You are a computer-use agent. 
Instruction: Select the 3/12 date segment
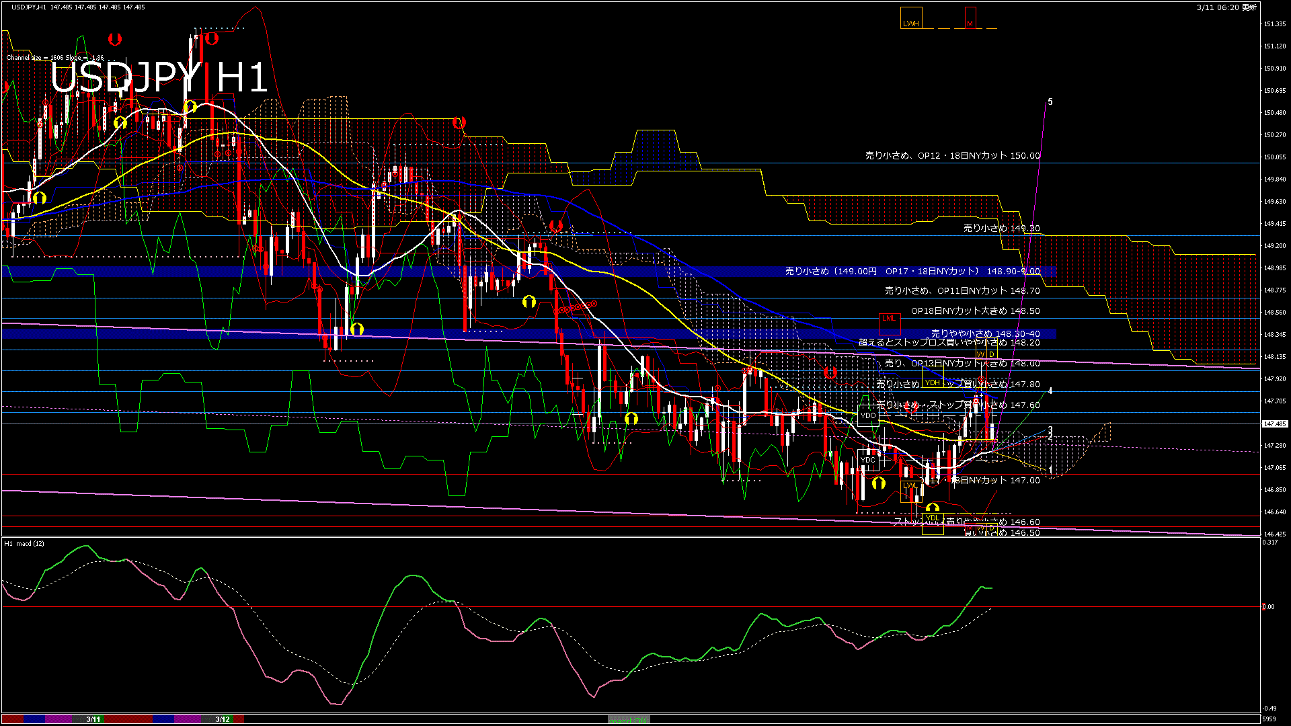[x=223, y=719]
